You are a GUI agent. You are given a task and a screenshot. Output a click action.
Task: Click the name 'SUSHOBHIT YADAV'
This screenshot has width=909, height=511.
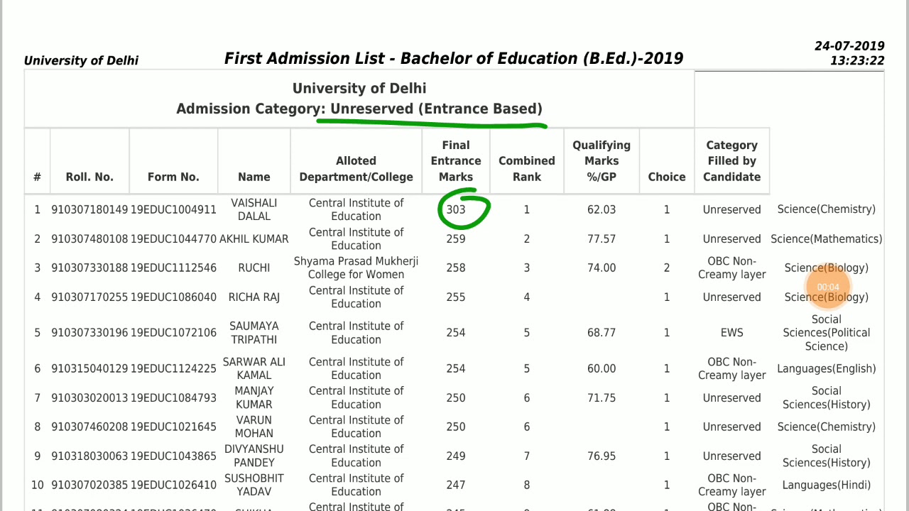[254, 485]
